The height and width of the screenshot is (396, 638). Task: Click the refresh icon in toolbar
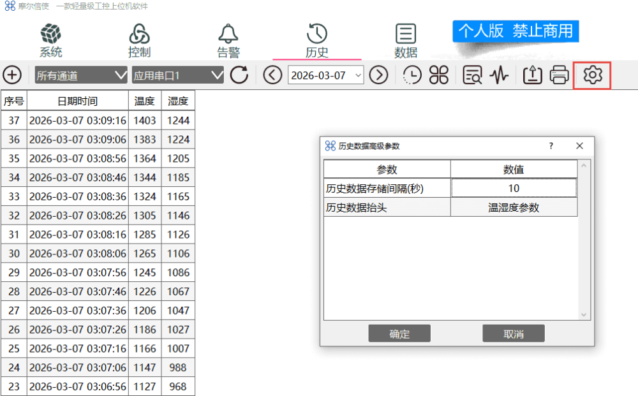[x=239, y=75]
